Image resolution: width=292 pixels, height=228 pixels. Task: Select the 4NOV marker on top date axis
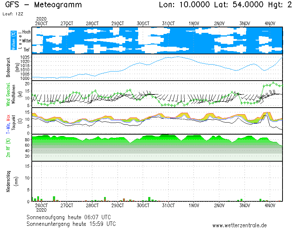point(270,23)
